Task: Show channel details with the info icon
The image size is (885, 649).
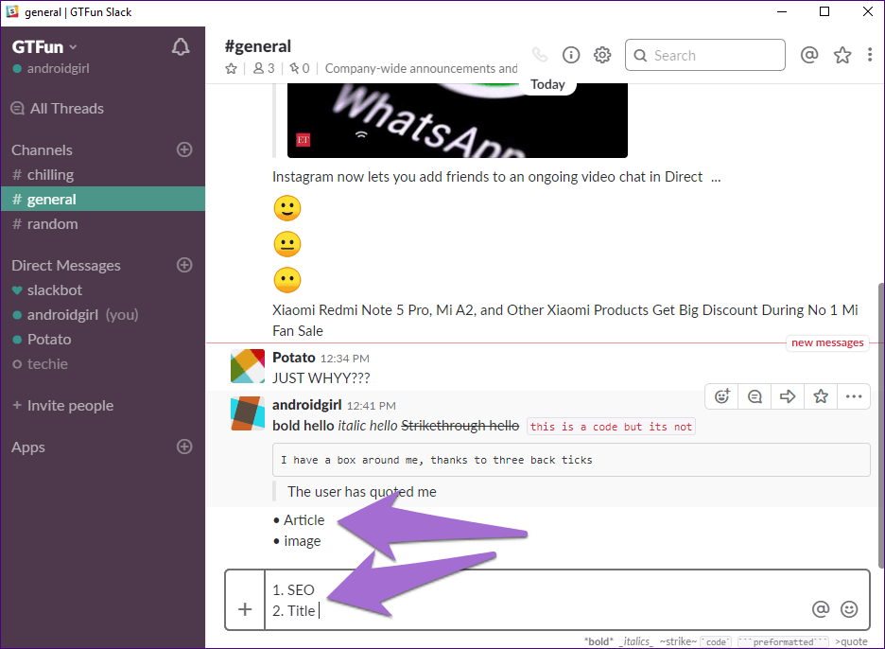Action: [571, 55]
